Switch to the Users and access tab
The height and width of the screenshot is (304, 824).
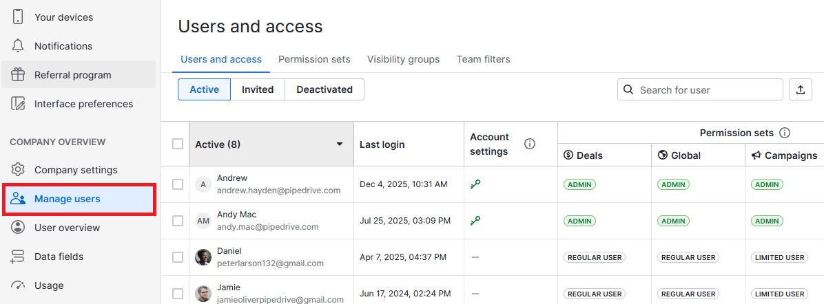pos(221,59)
